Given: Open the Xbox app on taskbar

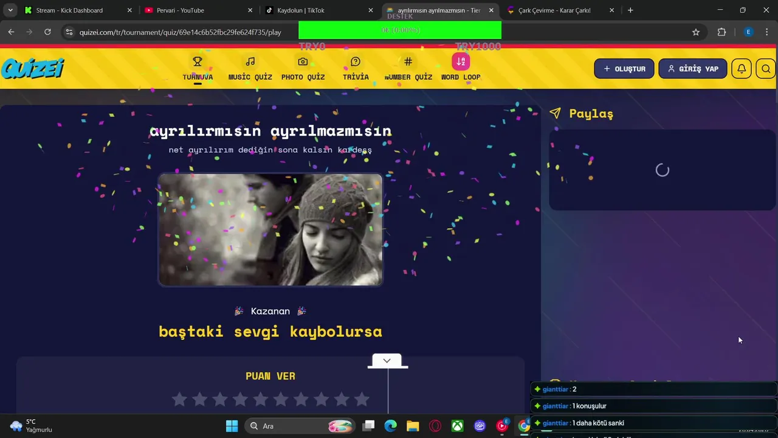Looking at the screenshot, I should point(457,426).
